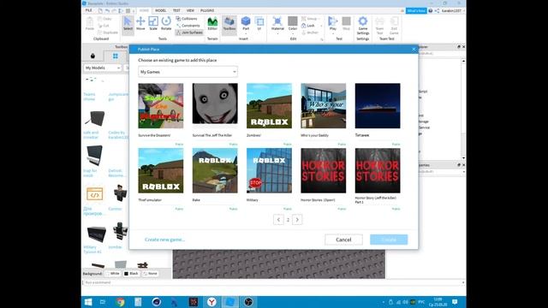The height and width of the screenshot is (308, 548).
Task: Switch to the MODEL ribbon tab
Action: pyautogui.click(x=160, y=10)
